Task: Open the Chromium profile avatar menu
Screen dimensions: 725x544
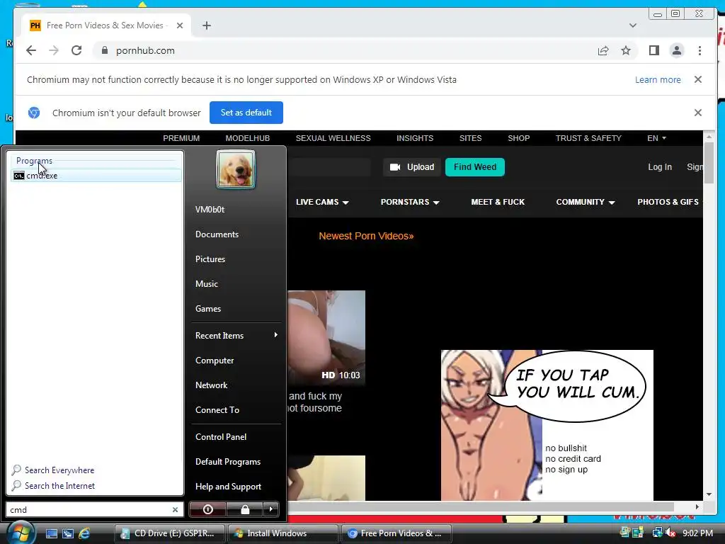Action: [x=676, y=50]
